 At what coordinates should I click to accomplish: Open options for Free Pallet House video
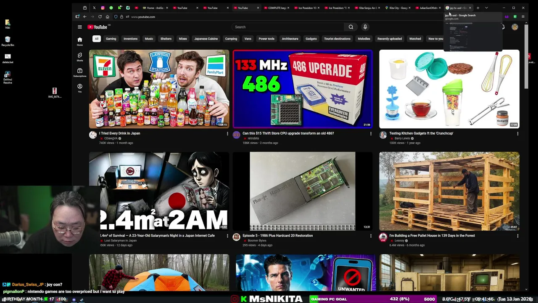[x=517, y=236]
